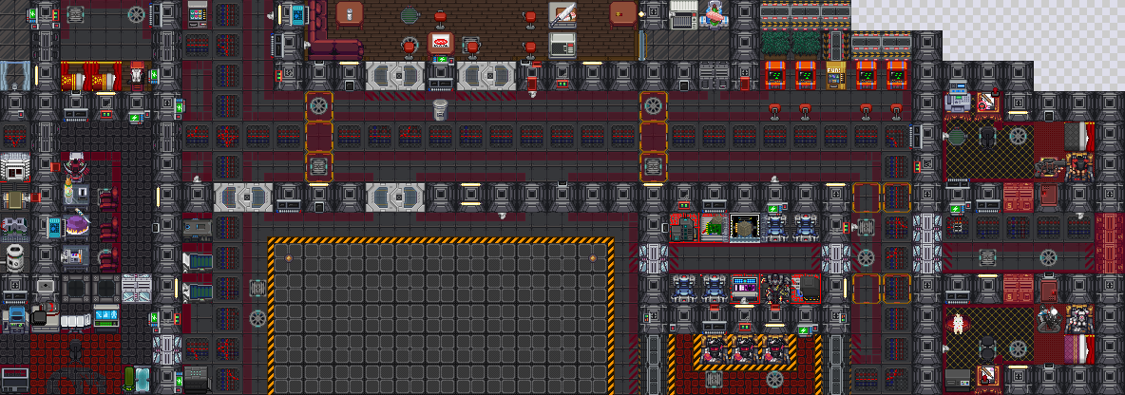This screenshot has height=395, width=1125.
Task: Click the white figure on the round rug
Action: click(957, 323)
